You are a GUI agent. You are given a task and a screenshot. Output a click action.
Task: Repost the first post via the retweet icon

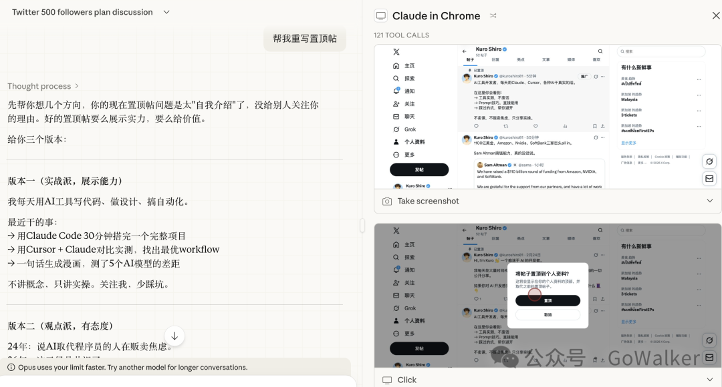point(506,126)
